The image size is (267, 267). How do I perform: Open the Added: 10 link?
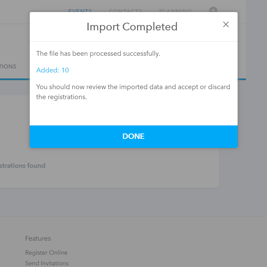pos(52,70)
